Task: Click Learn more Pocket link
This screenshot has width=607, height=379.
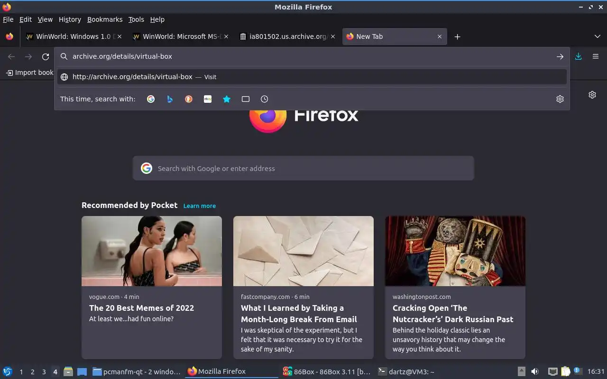Action: (x=200, y=206)
